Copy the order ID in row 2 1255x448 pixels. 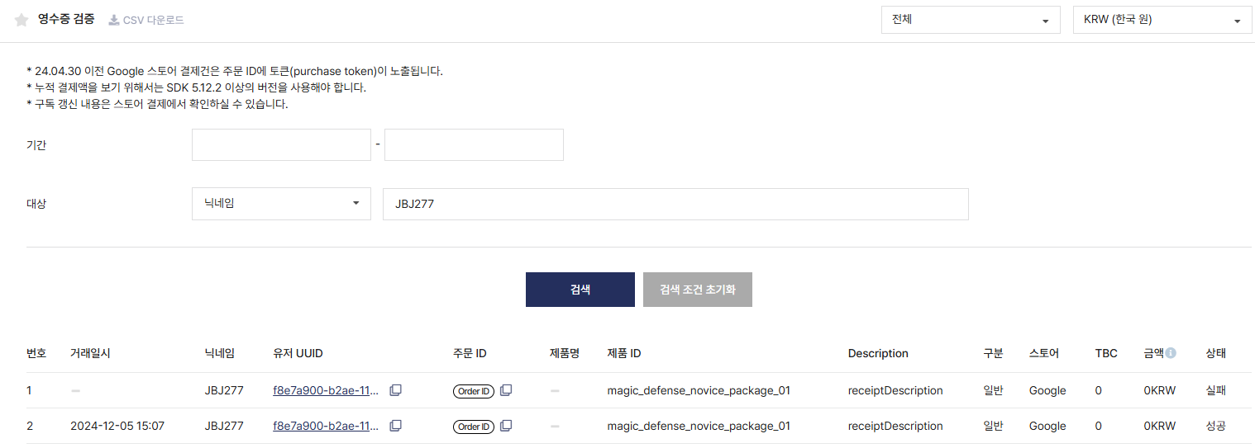point(506,426)
